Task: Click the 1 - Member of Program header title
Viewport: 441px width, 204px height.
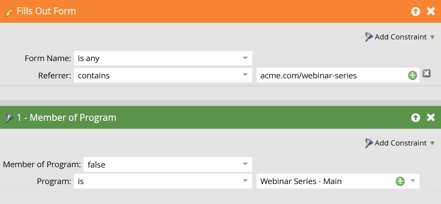Action: pyautogui.click(x=66, y=117)
